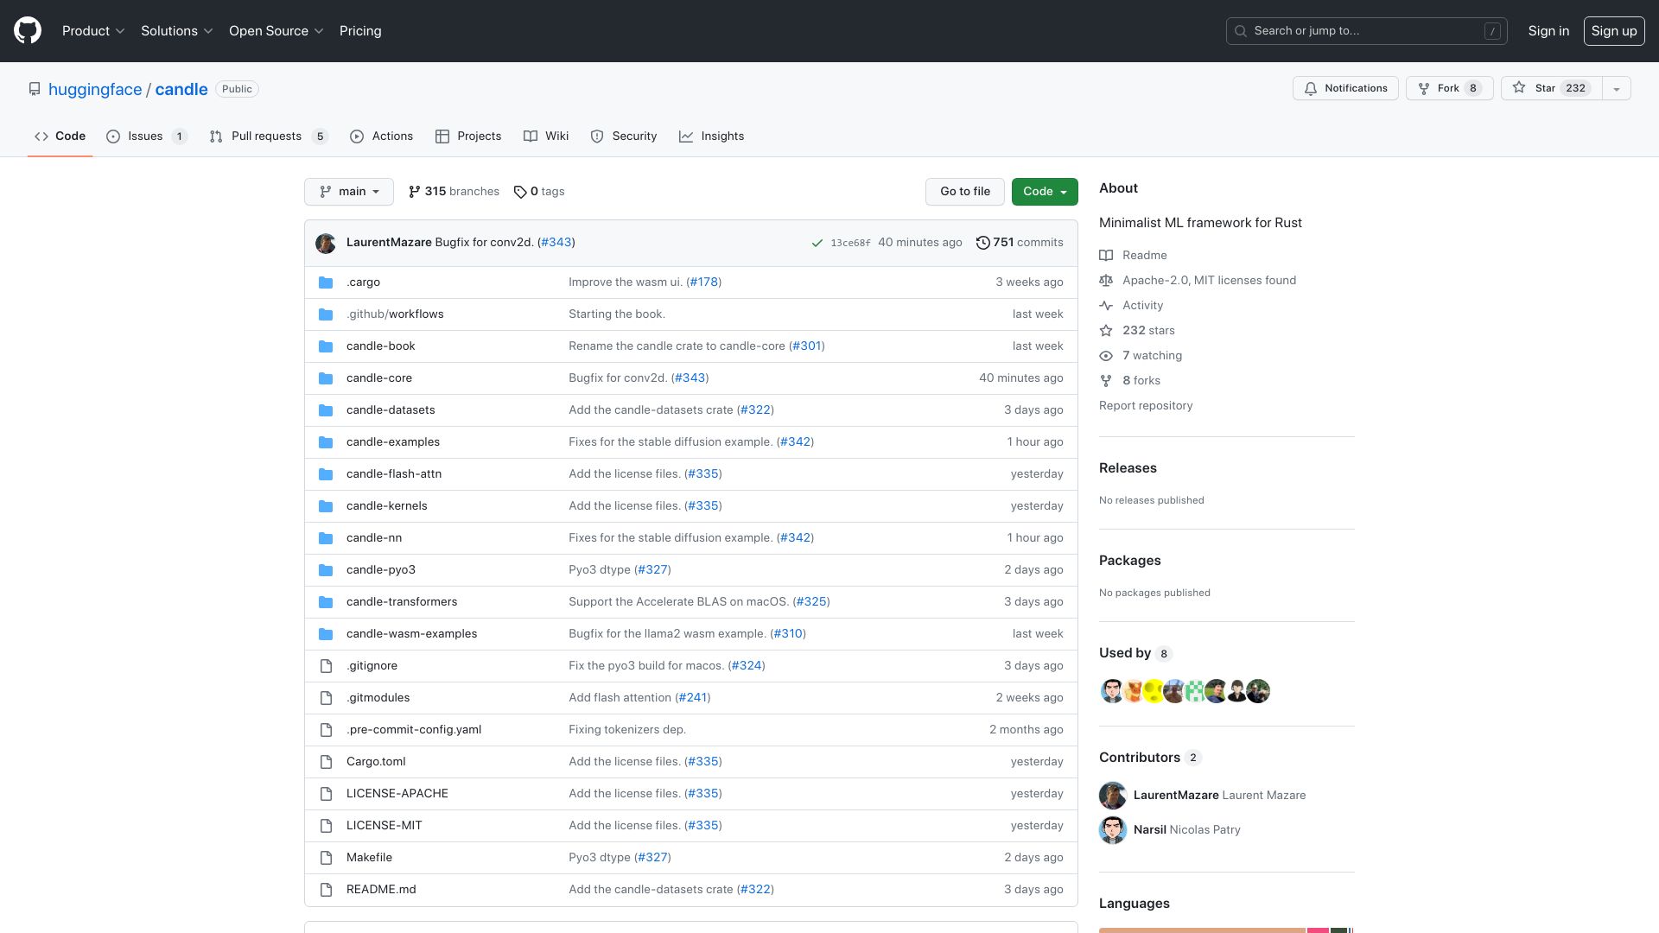
Task: Open the green Code dropdown
Action: (1045, 192)
